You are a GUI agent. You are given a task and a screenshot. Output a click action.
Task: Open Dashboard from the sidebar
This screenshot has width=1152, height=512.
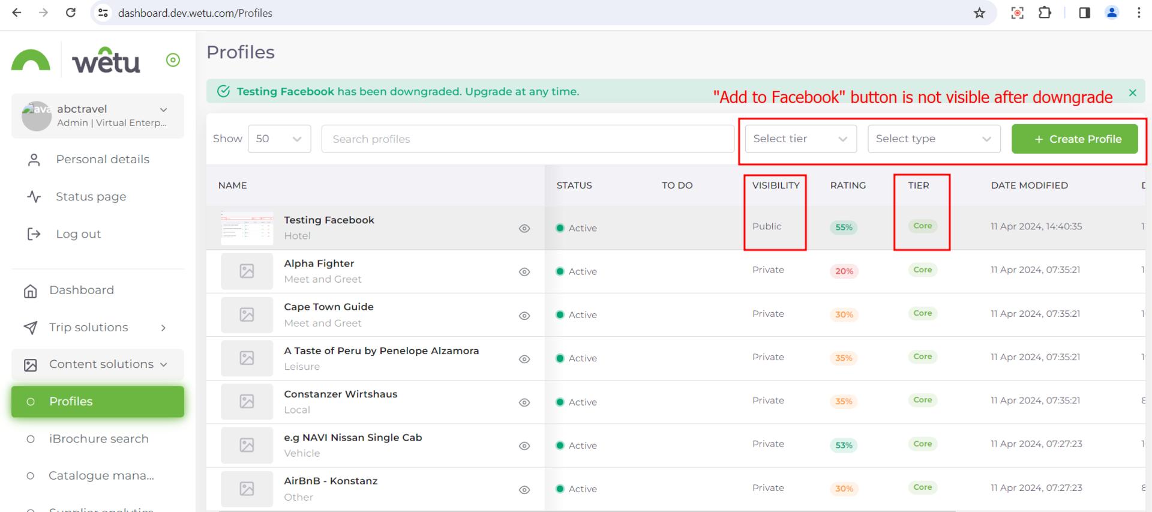click(82, 291)
